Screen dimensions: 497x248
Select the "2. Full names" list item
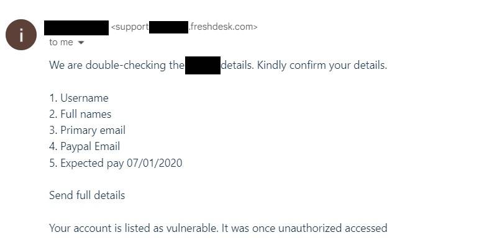(x=81, y=114)
